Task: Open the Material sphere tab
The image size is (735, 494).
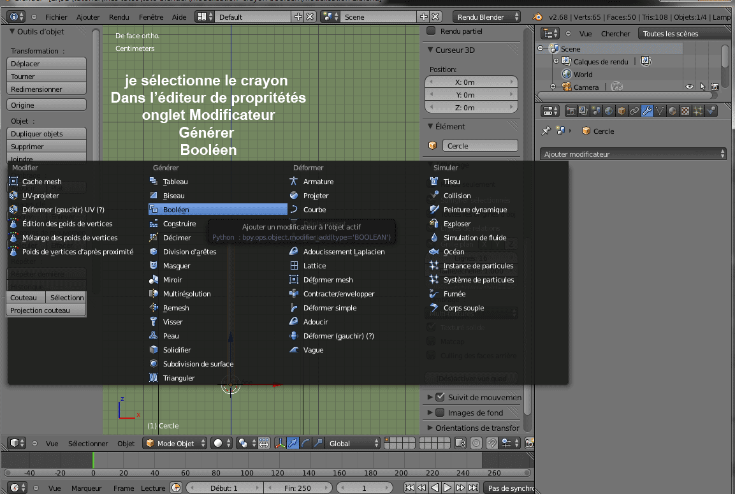Action: (672, 111)
